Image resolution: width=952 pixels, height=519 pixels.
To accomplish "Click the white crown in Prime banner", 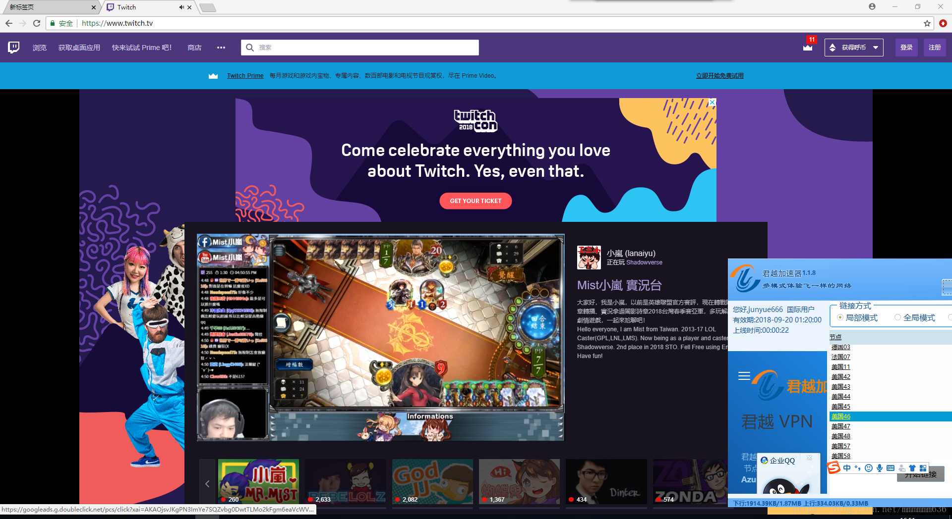I will click(x=213, y=76).
